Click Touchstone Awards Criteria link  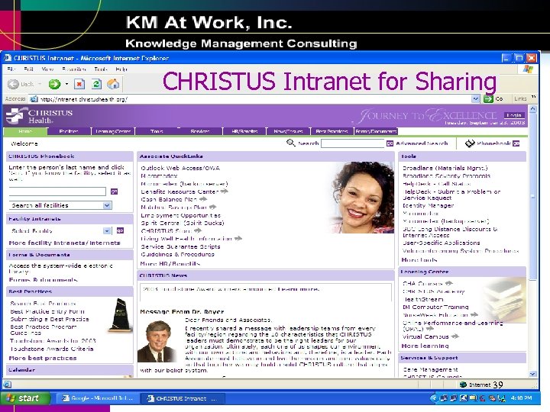click(x=52, y=349)
